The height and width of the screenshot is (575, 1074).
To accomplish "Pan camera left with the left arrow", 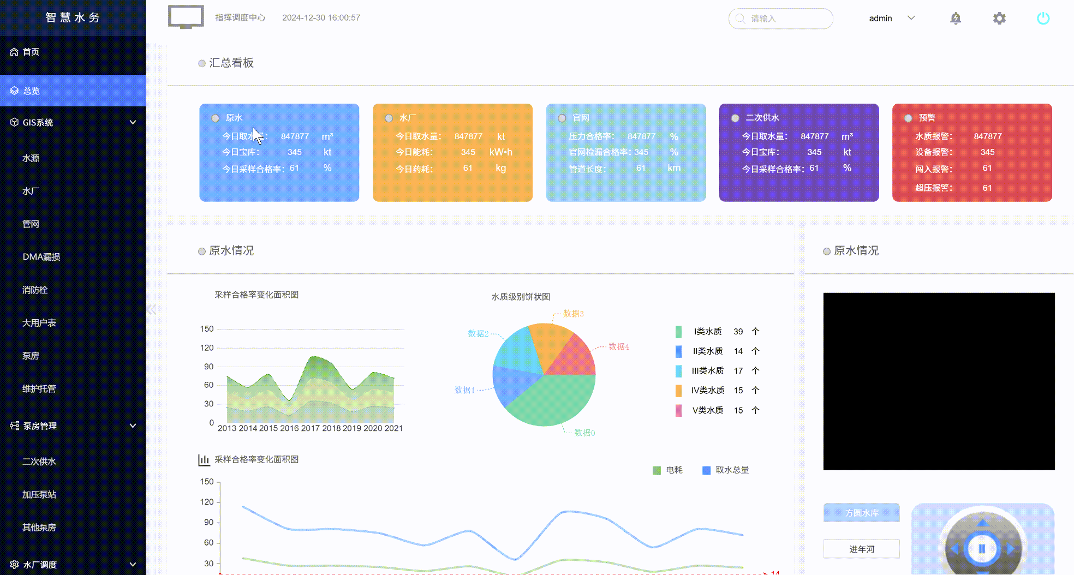I will [x=954, y=549].
